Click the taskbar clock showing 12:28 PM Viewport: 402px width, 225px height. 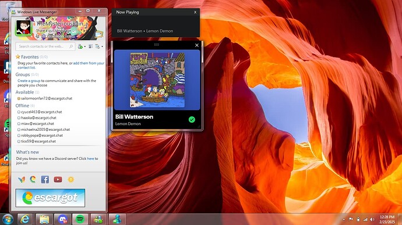point(387,219)
